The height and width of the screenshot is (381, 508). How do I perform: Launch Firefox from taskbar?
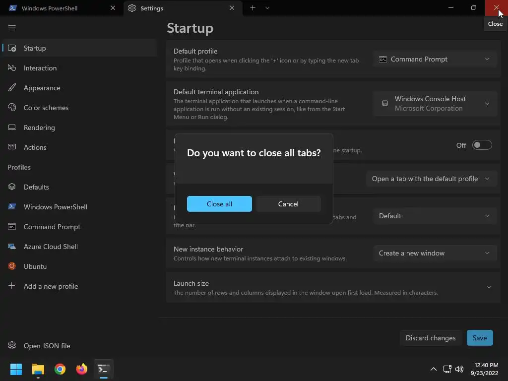coord(82,369)
